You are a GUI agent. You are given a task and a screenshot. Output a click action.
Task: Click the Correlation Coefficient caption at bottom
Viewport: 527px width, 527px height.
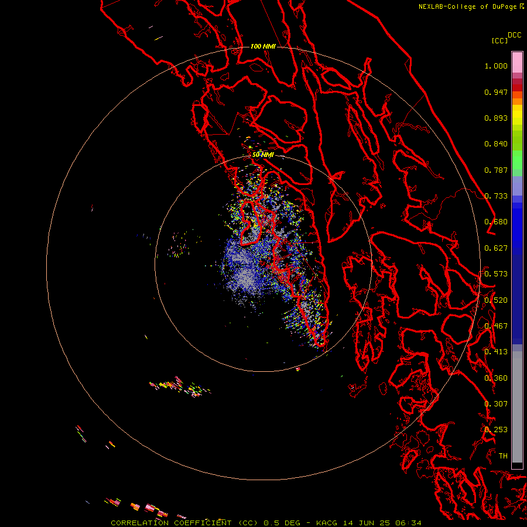[266, 523]
